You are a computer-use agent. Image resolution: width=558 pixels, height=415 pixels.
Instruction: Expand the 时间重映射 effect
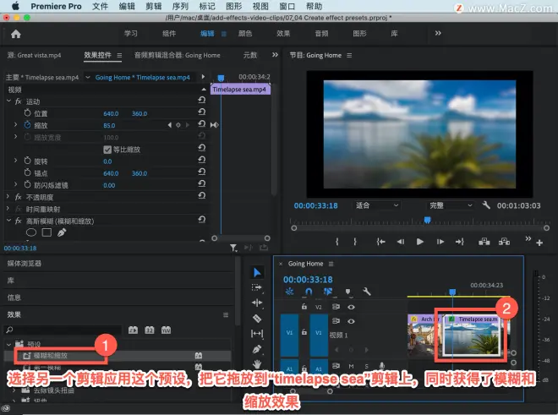[8, 209]
